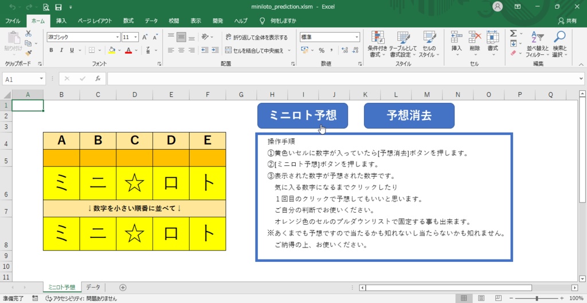Decrease font size with smaller A icon
Image resolution: width=587 pixels, height=303 pixels.
click(x=155, y=37)
